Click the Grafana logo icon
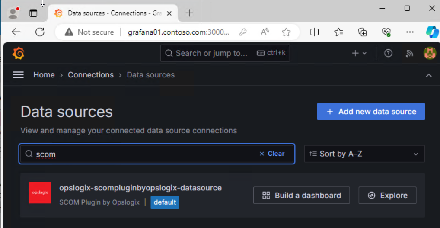 (x=18, y=53)
